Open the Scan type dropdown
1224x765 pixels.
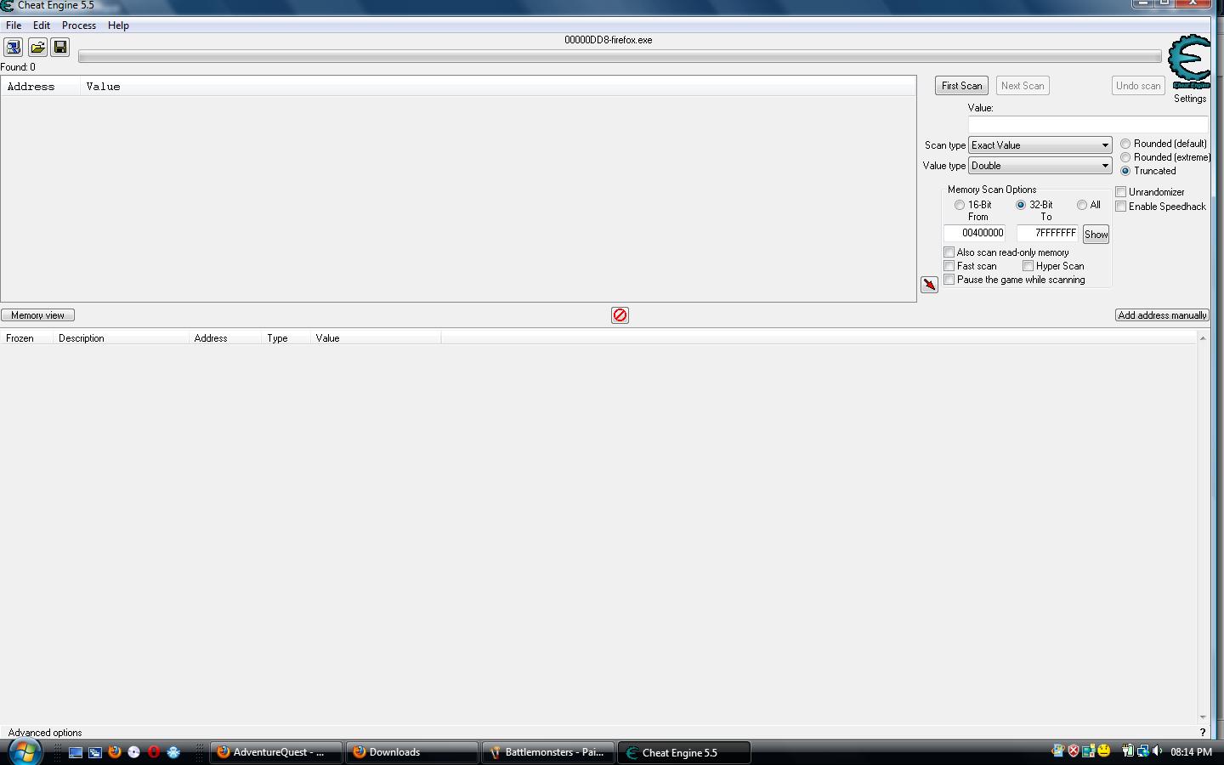tap(1040, 145)
